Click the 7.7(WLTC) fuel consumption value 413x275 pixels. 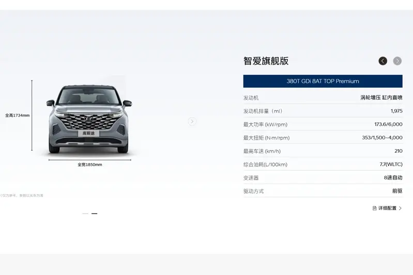click(391, 164)
